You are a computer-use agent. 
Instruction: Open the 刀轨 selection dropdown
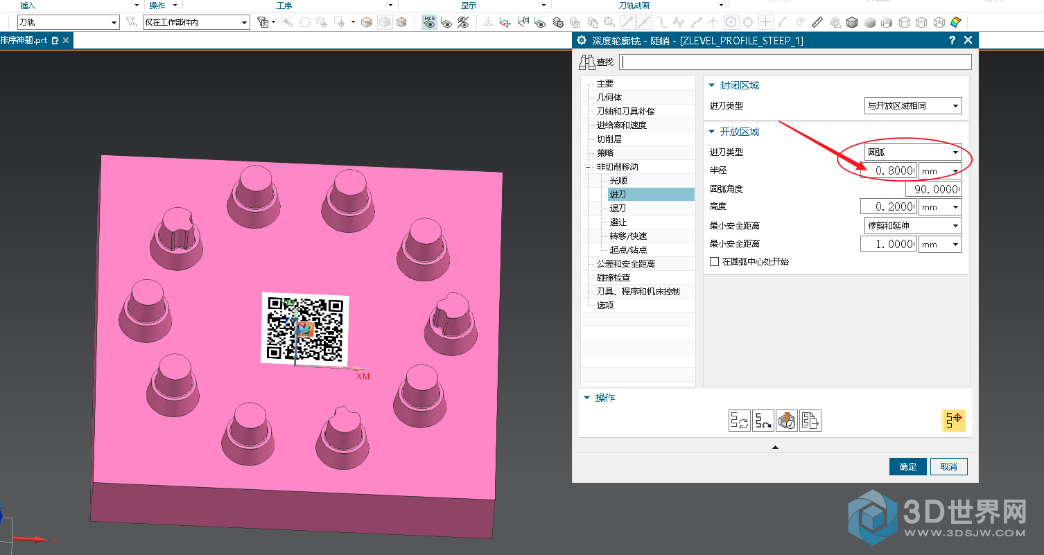point(68,22)
